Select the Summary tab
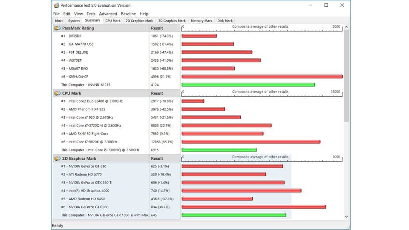This screenshot has height=230, width=409. [92, 20]
